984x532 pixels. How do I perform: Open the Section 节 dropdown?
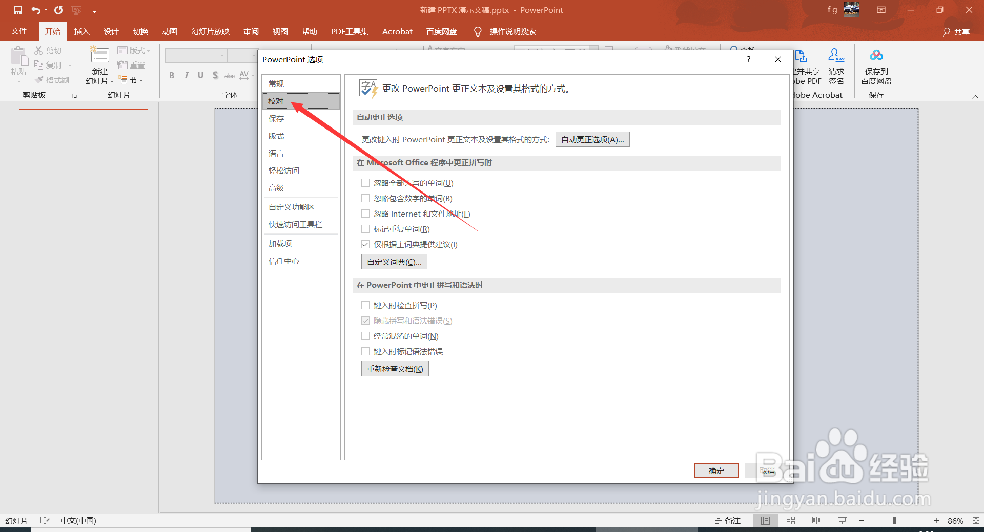click(130, 80)
